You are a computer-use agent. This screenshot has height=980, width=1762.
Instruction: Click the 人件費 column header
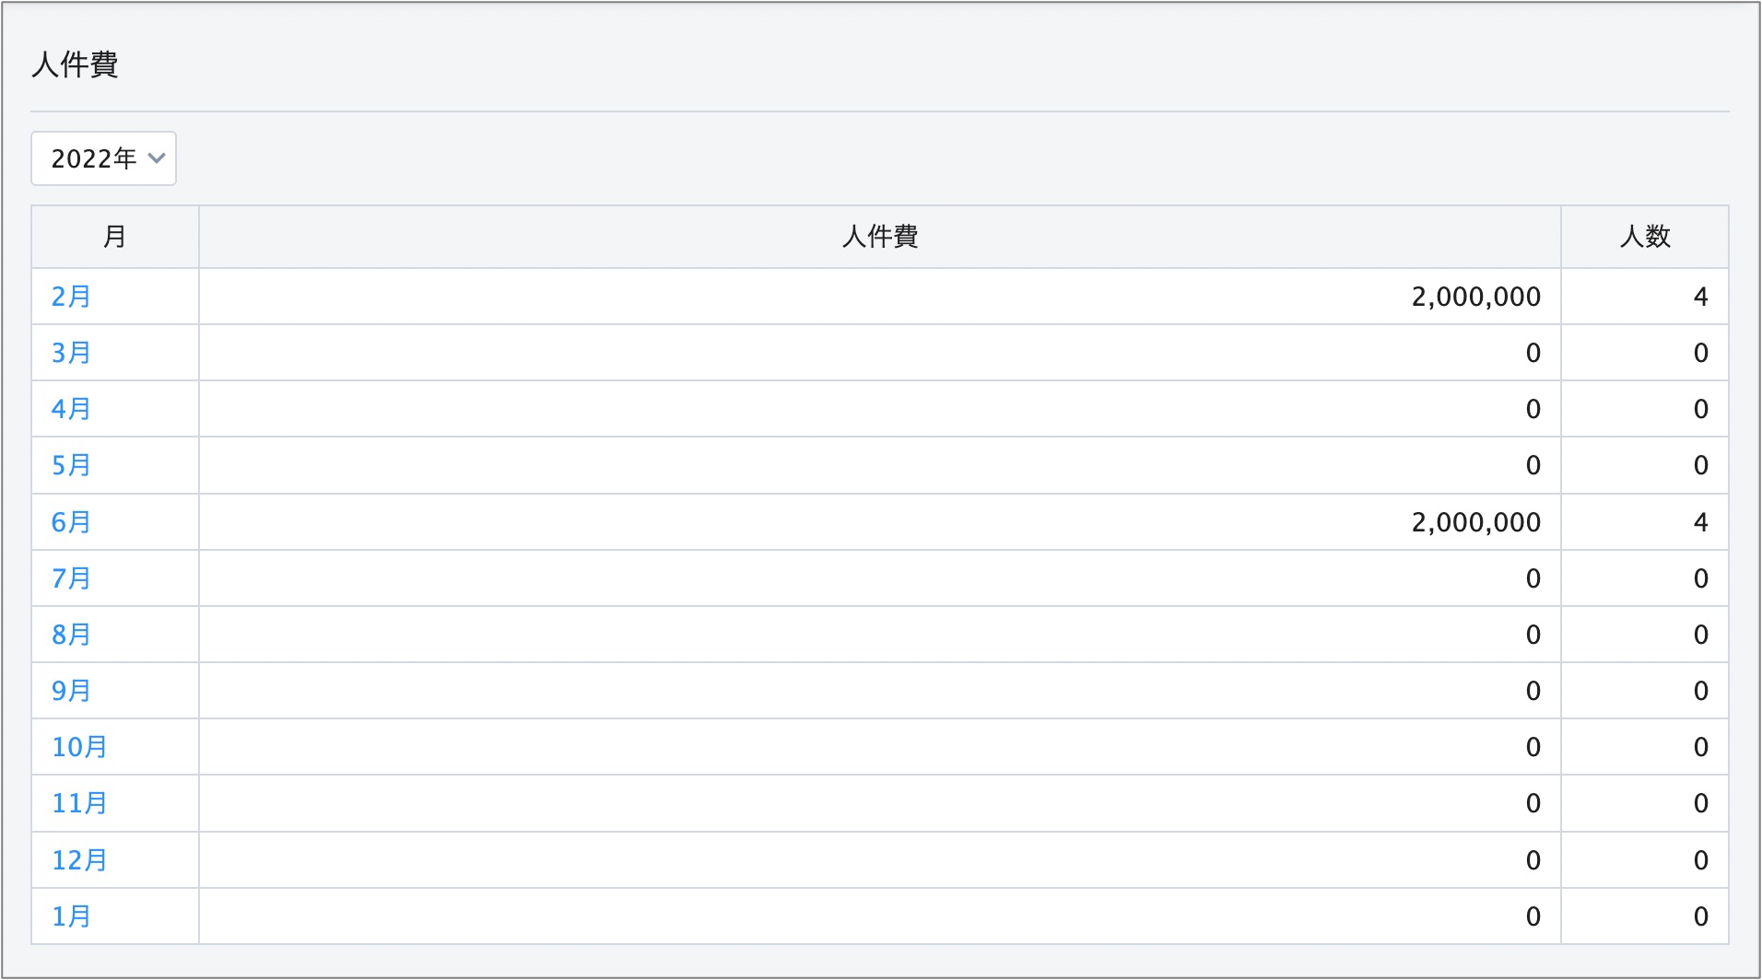pos(880,237)
